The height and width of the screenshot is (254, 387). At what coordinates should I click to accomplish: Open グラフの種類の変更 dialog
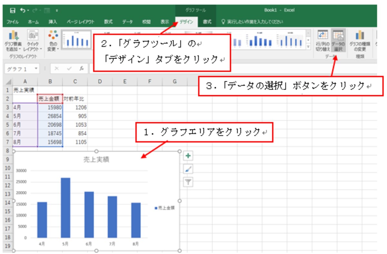tap(360, 41)
